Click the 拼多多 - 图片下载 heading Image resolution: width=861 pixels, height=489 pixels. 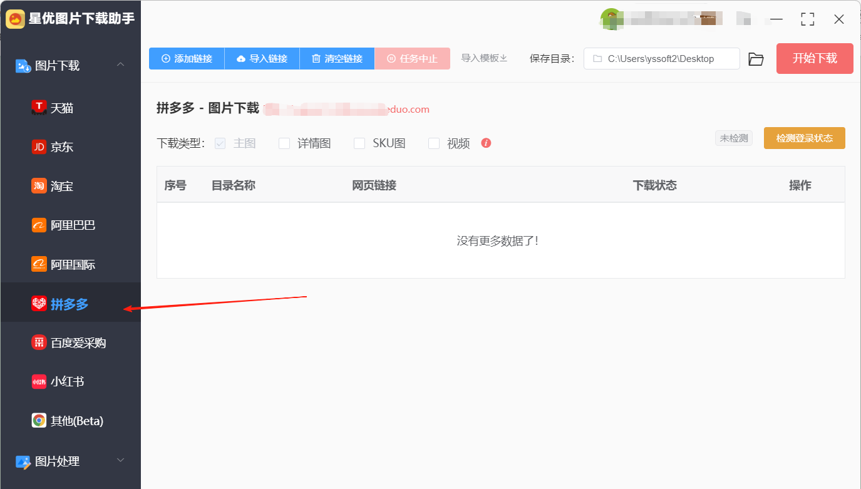tap(207, 108)
